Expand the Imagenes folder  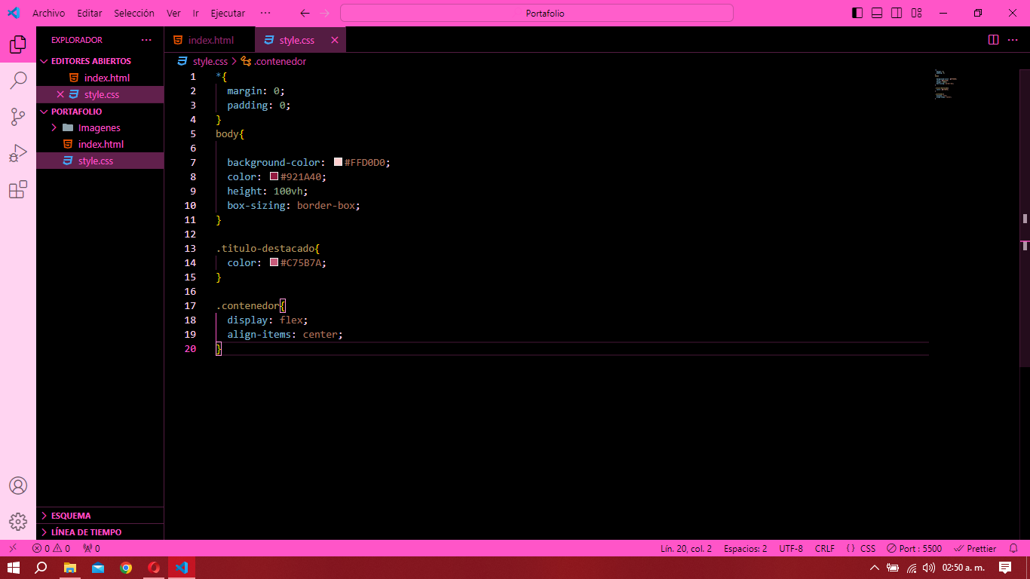click(x=99, y=128)
